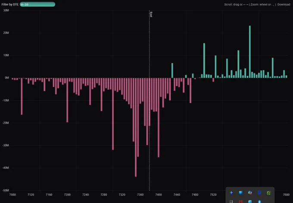Click the 7480 x-axis label
Screen dimensions: 293x203
tap(195, 194)
